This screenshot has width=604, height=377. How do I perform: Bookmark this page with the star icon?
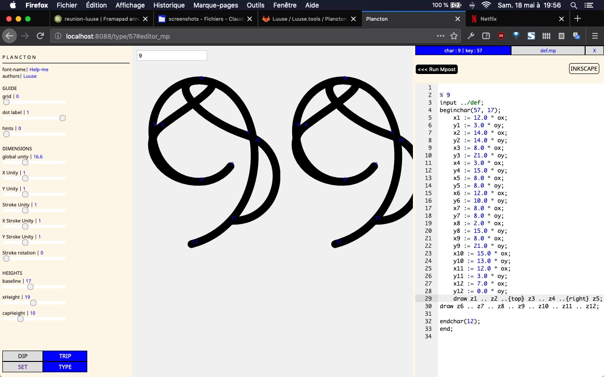454,36
